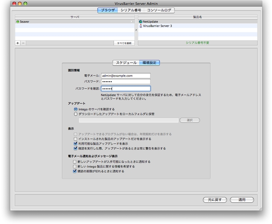Minimize window with the yellow button
This screenshot has height=224, width=272.
point(20,3)
